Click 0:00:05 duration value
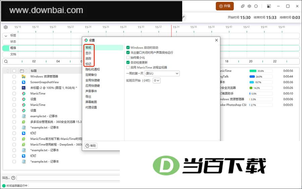302x189 pixels. 288,105
